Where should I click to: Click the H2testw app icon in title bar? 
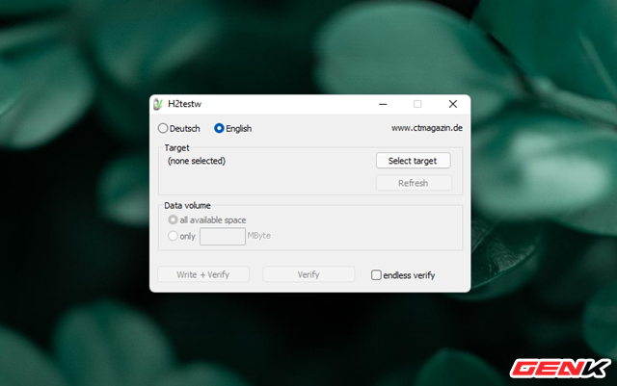[x=159, y=104]
